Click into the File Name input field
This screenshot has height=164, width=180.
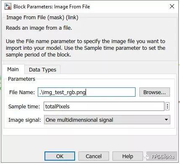coord(86,92)
